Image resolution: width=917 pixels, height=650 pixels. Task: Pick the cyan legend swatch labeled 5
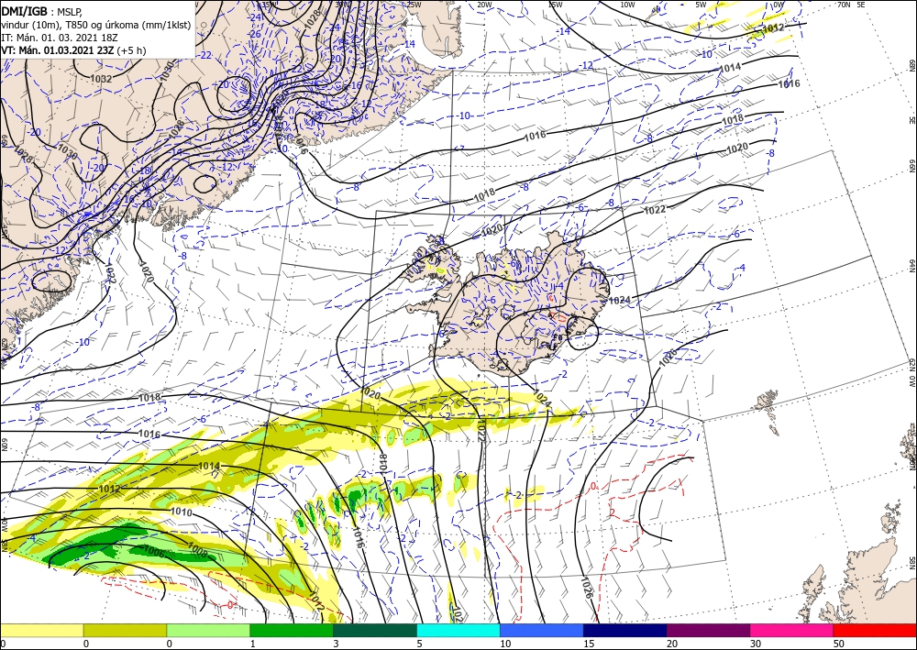[458, 630]
